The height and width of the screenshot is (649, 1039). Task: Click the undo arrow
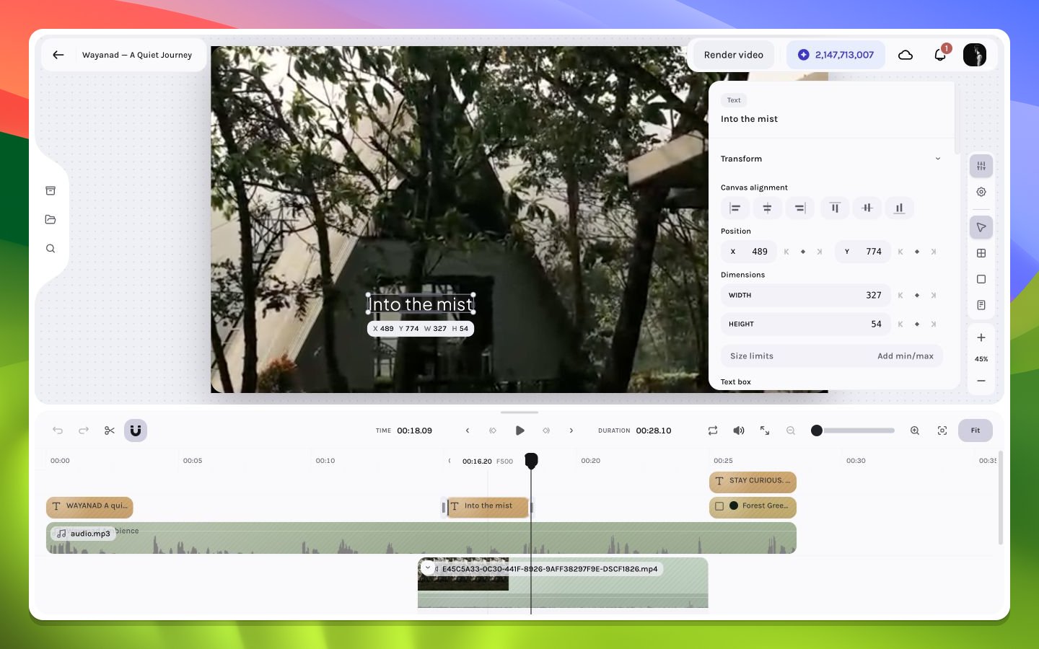(58, 431)
